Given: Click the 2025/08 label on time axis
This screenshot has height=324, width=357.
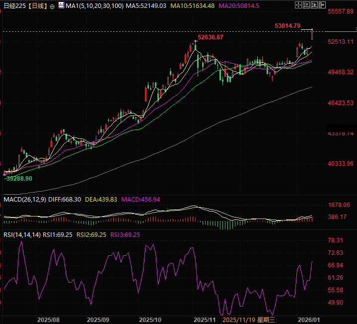Looking at the screenshot, I should pos(49,319).
